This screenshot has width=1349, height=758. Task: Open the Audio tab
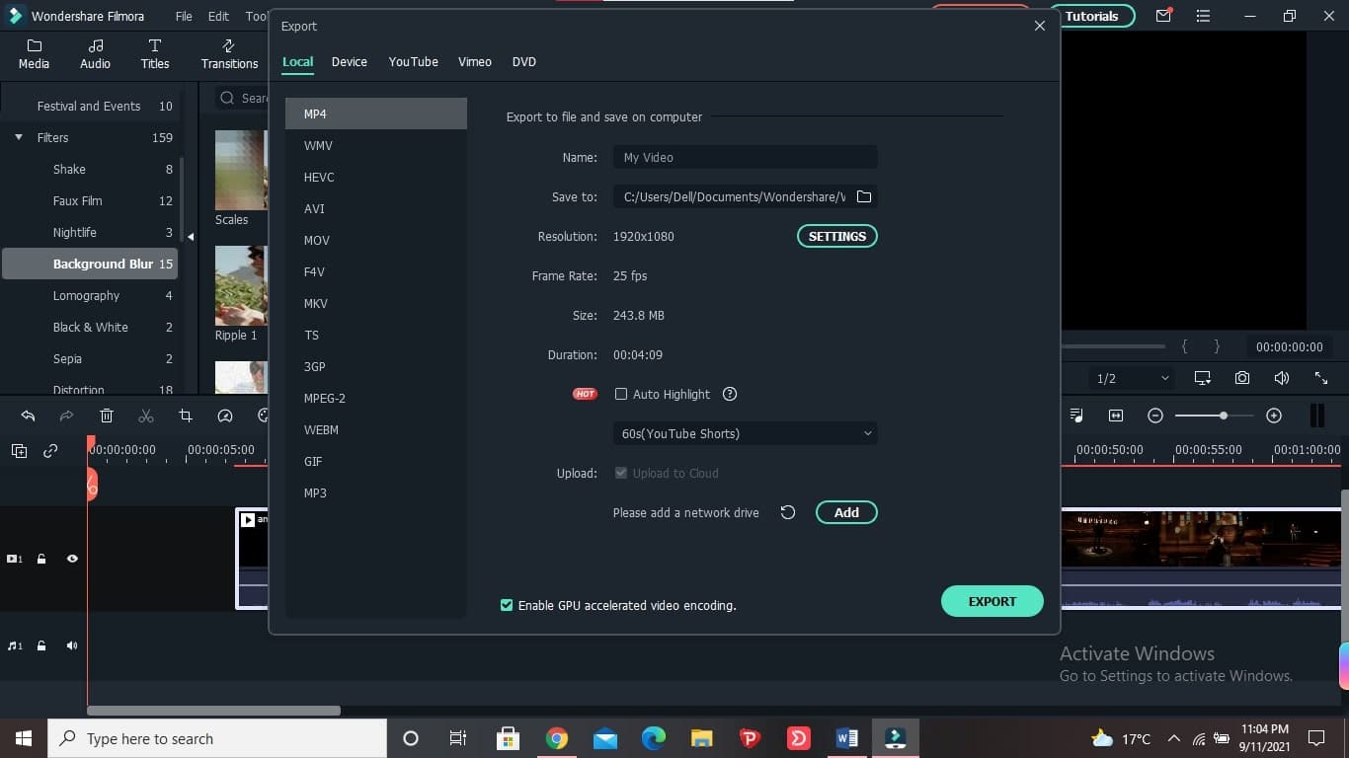point(95,54)
